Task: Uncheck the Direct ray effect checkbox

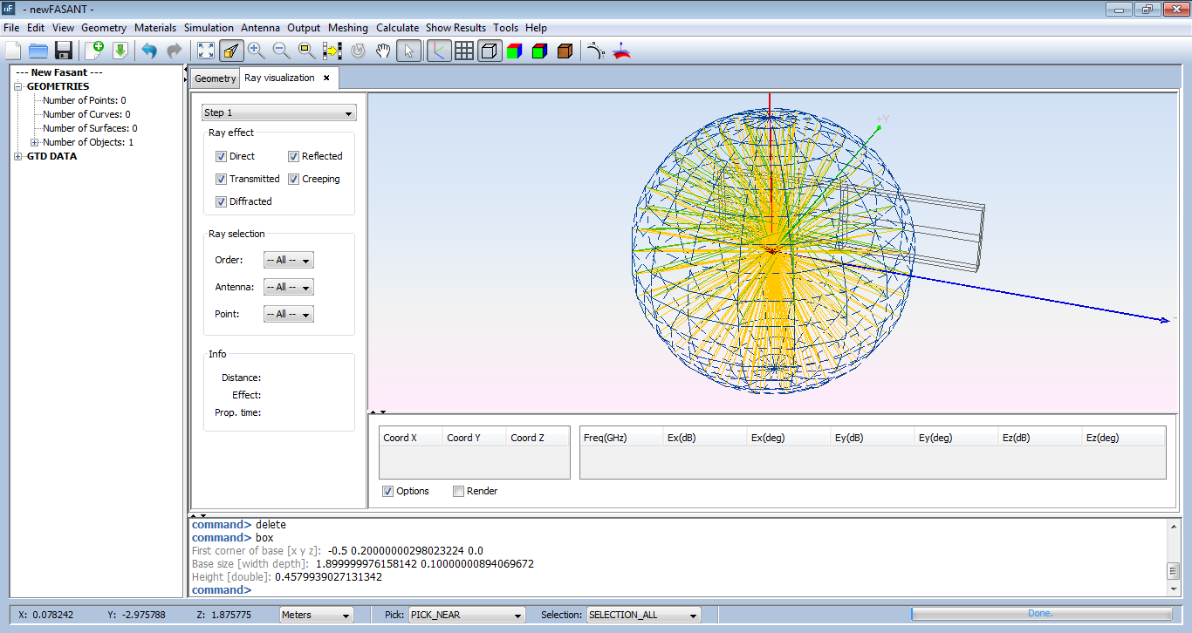Action: [222, 156]
